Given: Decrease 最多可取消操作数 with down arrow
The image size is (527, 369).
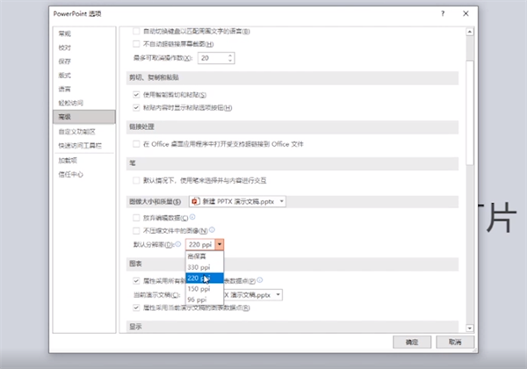Looking at the screenshot, I should point(230,61).
